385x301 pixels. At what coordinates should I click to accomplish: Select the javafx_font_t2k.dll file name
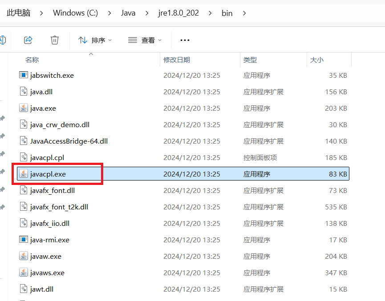coord(59,207)
